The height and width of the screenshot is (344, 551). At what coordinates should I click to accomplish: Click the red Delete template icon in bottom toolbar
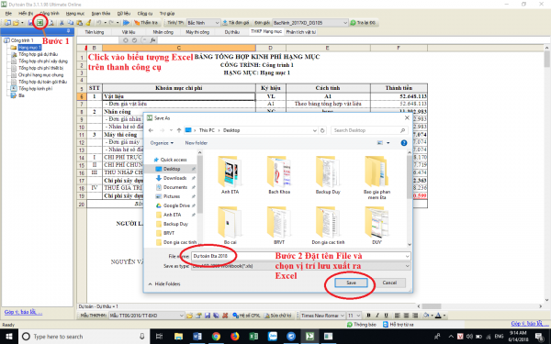(225, 316)
